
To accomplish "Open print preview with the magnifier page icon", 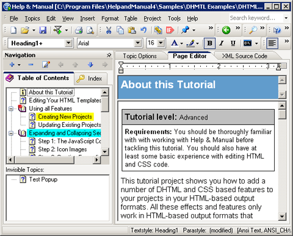I will tap(90, 30).
